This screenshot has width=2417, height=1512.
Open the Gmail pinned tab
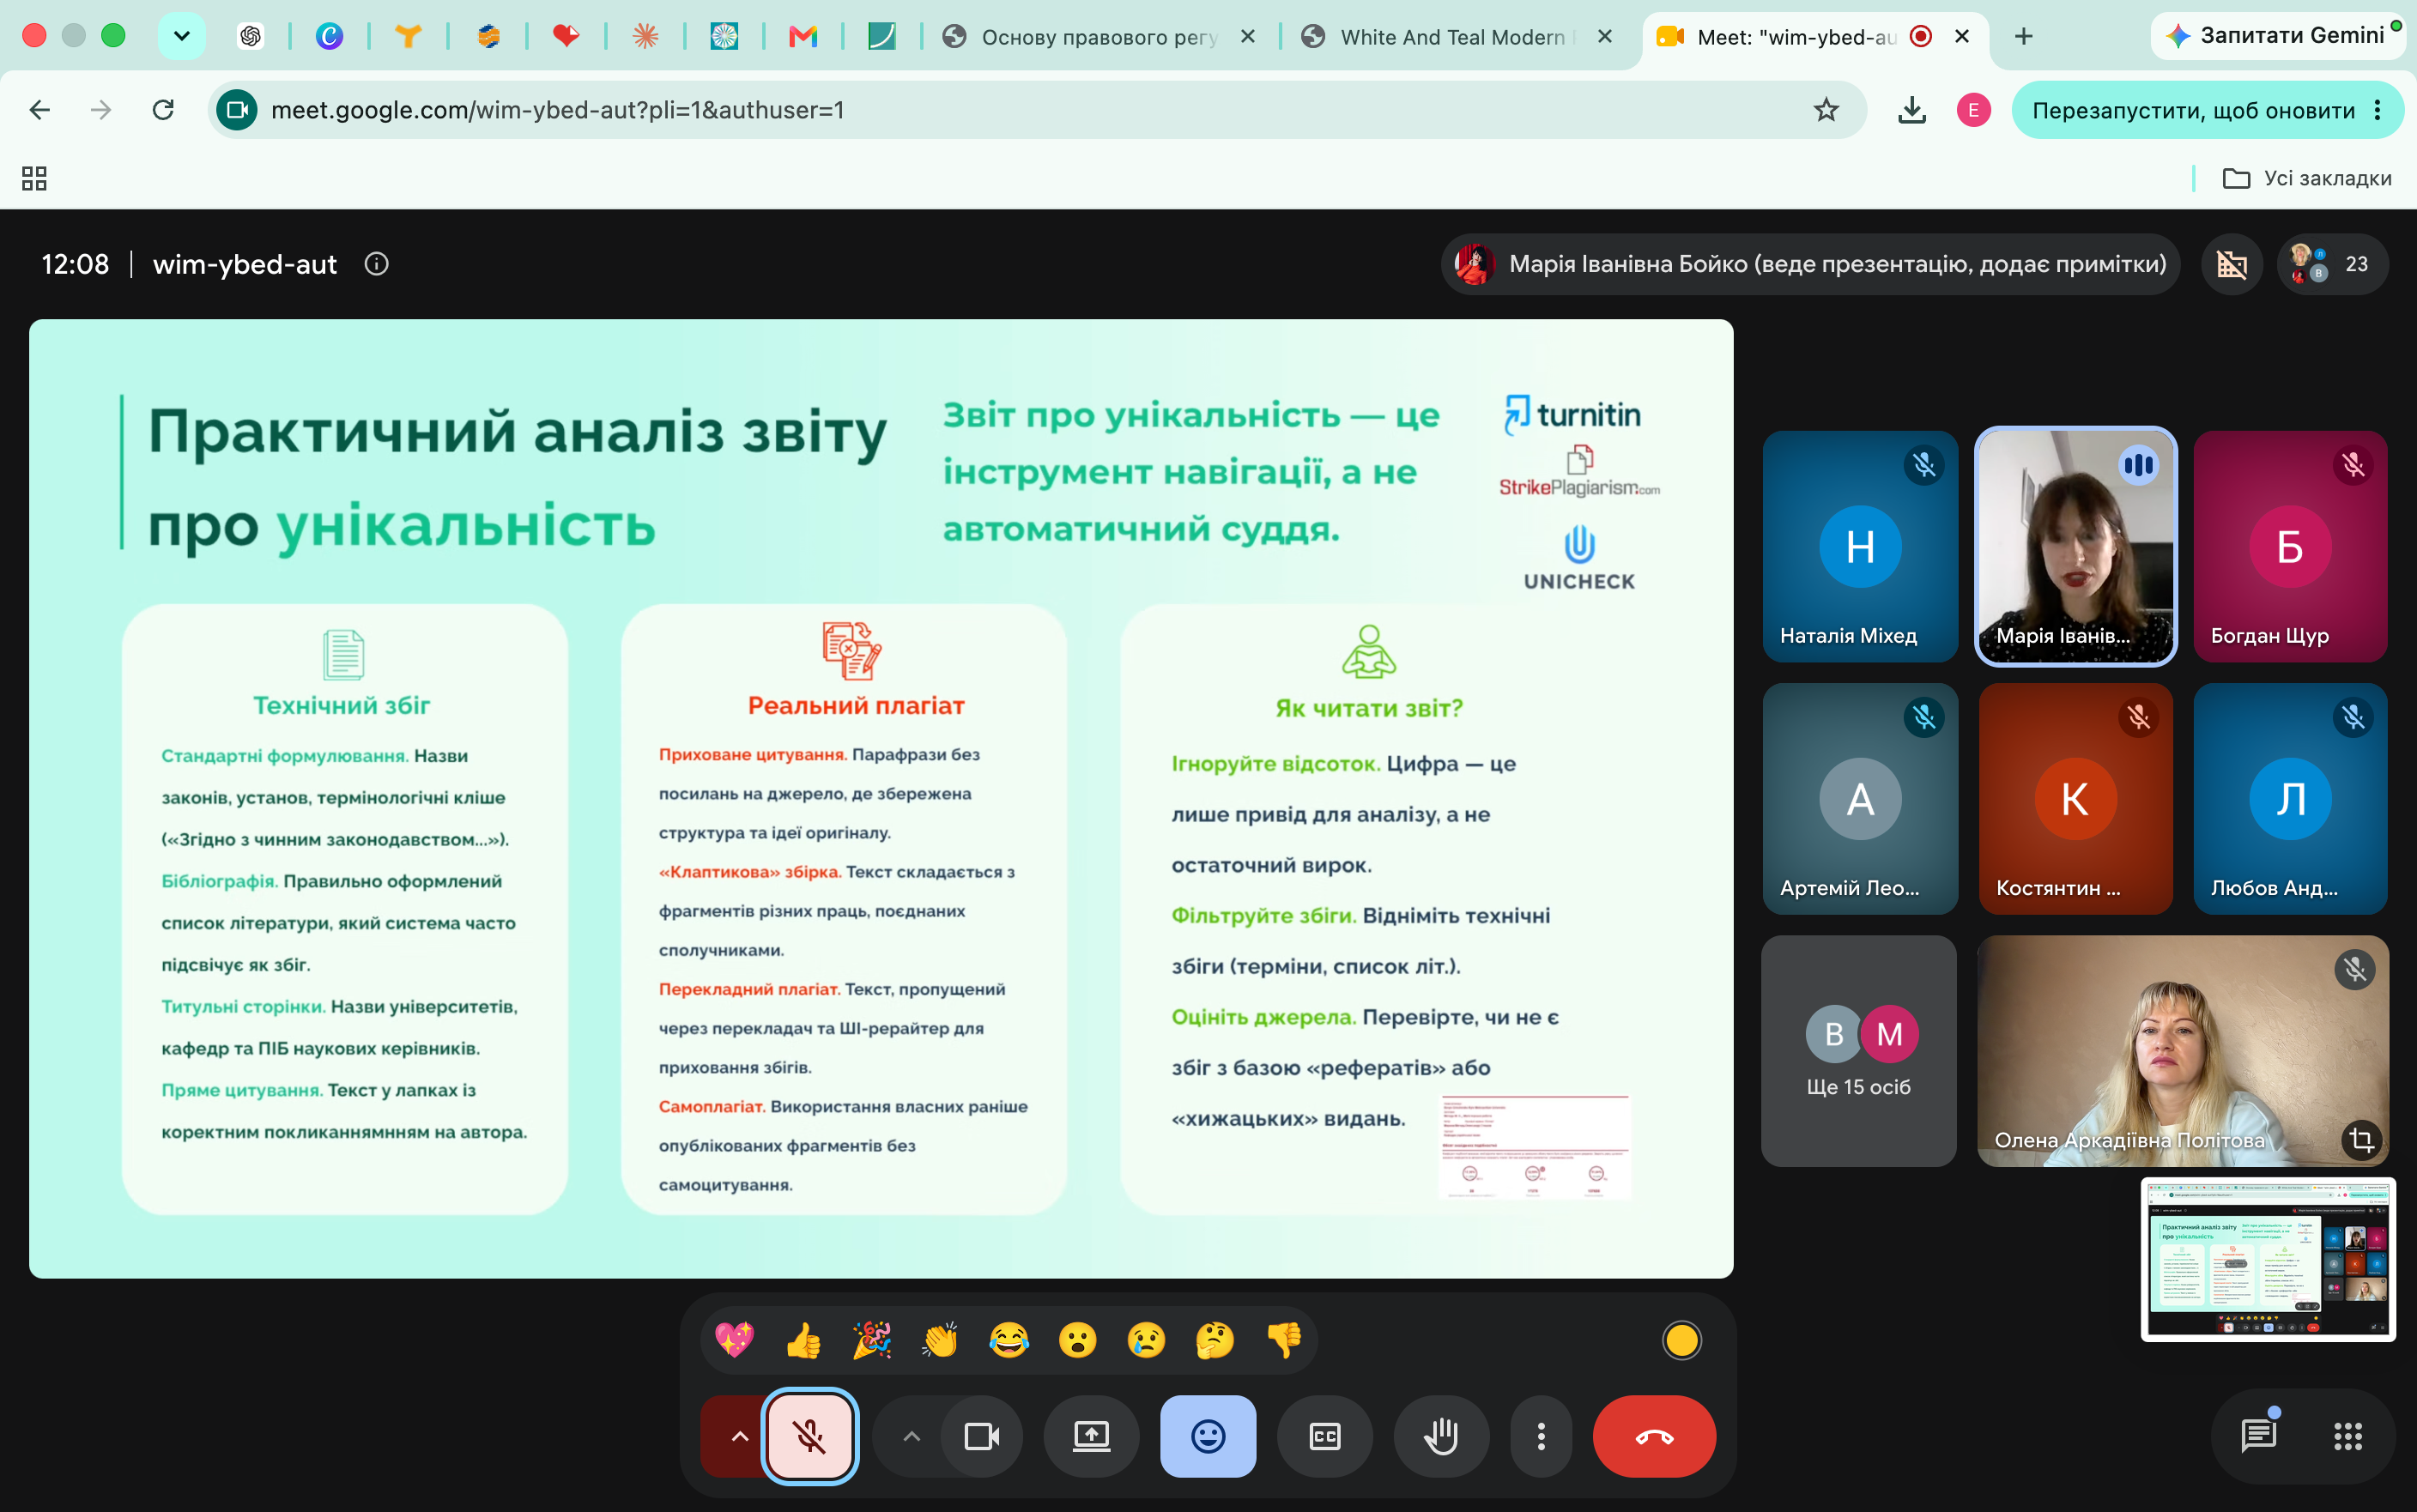click(803, 37)
